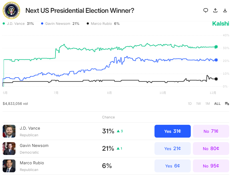Click the add-series icon beside ALL
234x176 pixels.
click(x=227, y=103)
